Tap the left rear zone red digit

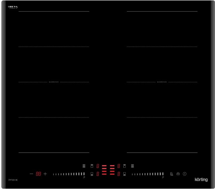[98, 166]
